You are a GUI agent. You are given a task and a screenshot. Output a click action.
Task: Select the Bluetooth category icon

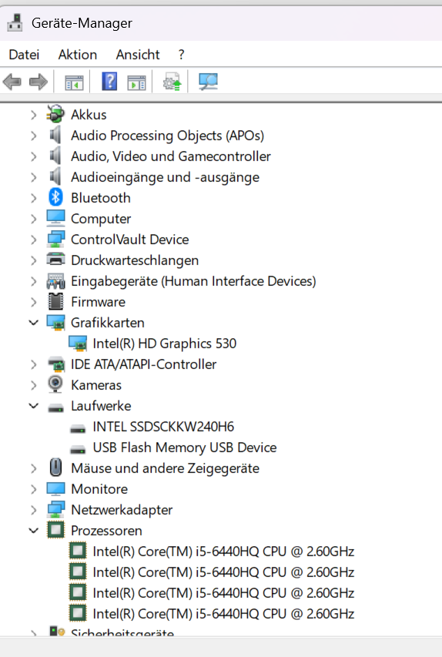55,197
